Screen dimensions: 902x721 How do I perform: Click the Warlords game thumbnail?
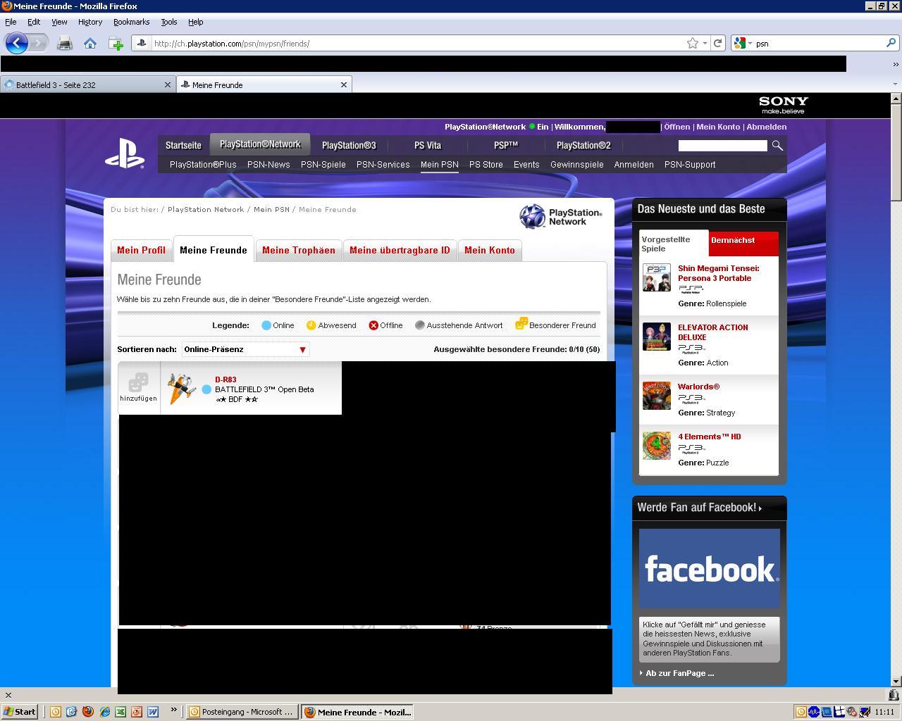[x=657, y=396]
